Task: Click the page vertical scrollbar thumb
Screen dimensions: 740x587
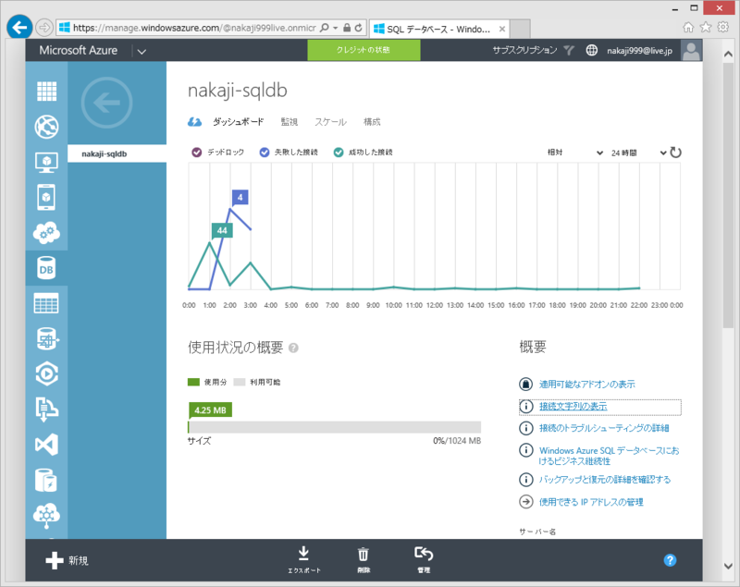Action: coord(728,194)
